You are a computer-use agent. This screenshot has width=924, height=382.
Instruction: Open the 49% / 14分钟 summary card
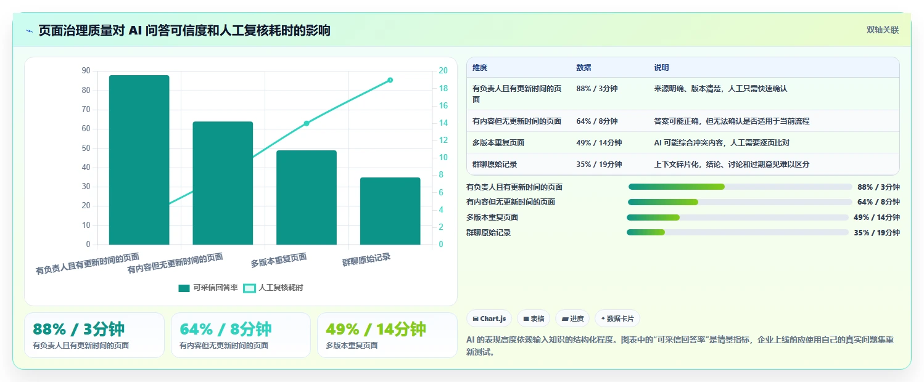click(387, 335)
